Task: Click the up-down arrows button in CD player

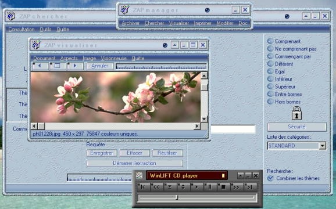Action: pyautogui.click(x=184, y=187)
